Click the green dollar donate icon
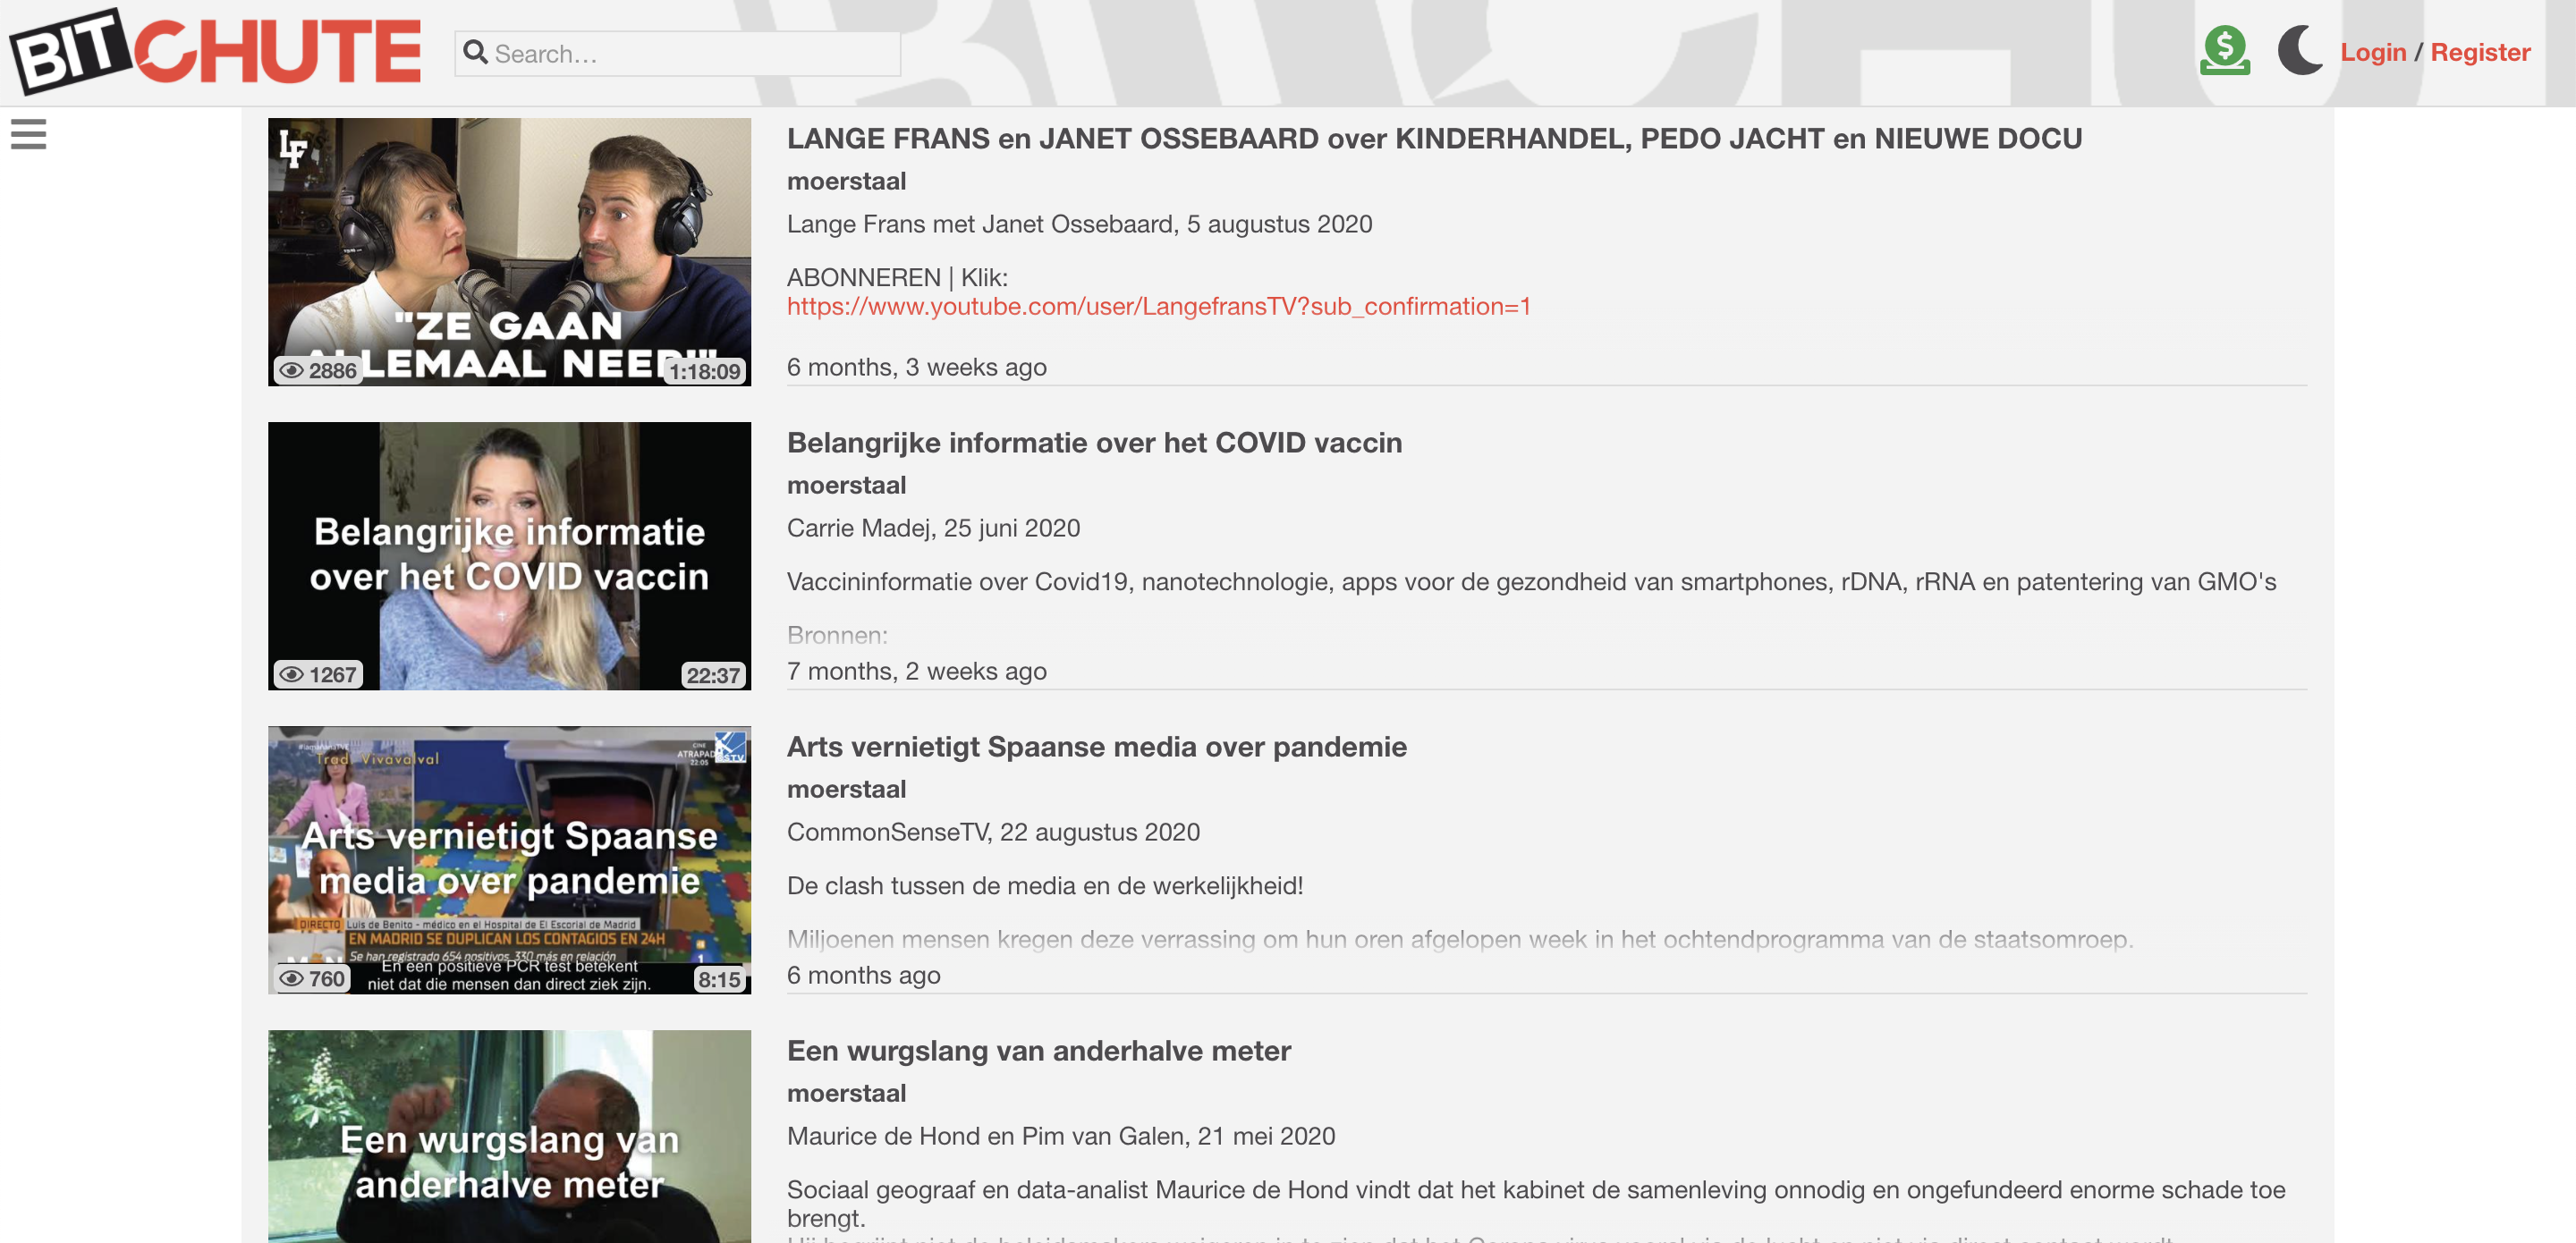2576x1243 pixels. [2225, 50]
